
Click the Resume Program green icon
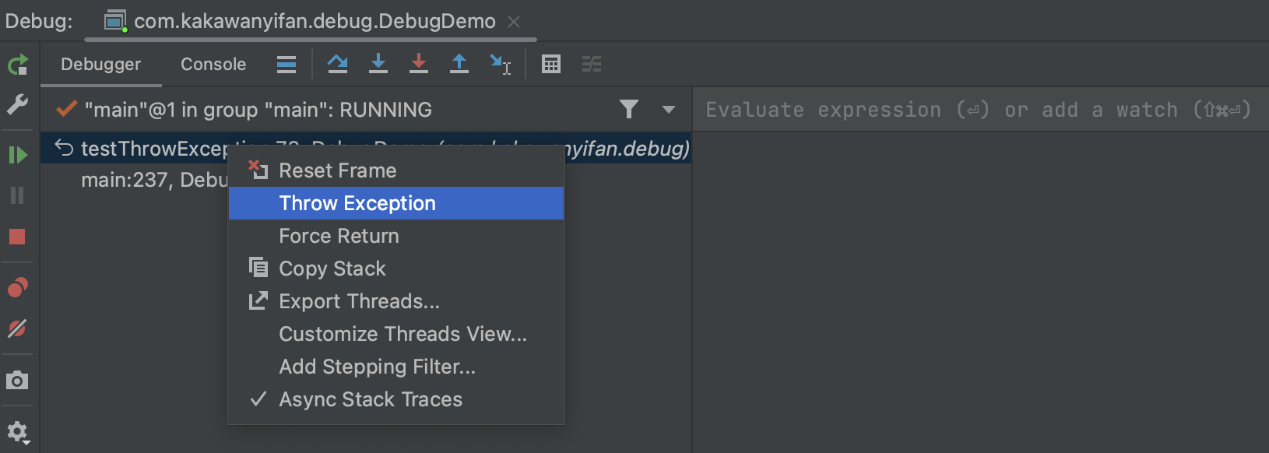pyautogui.click(x=17, y=155)
